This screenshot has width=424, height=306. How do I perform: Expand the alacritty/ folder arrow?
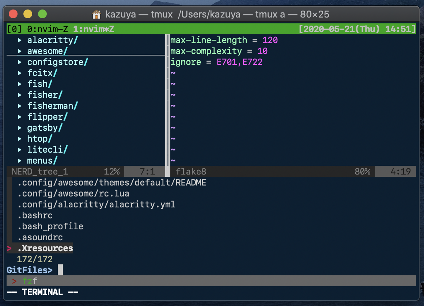click(19, 40)
